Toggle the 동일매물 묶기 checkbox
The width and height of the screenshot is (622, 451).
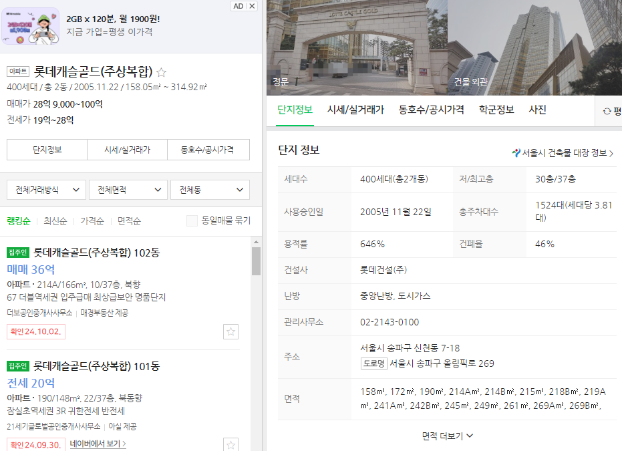point(192,220)
